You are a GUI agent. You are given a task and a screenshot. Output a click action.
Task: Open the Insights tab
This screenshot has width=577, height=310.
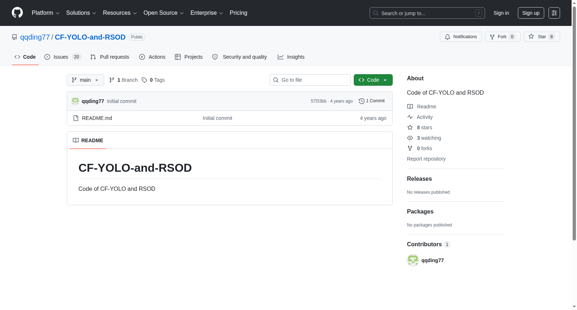[x=291, y=57]
